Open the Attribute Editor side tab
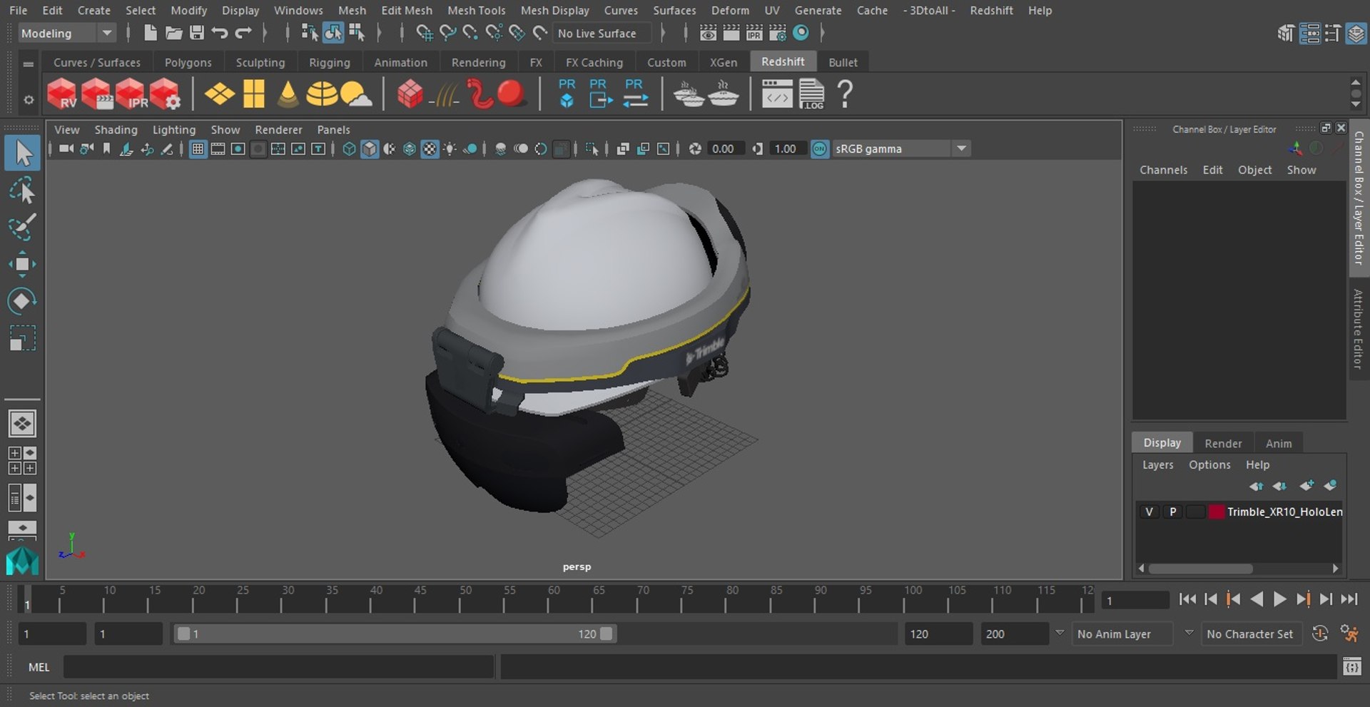 coord(1359,328)
